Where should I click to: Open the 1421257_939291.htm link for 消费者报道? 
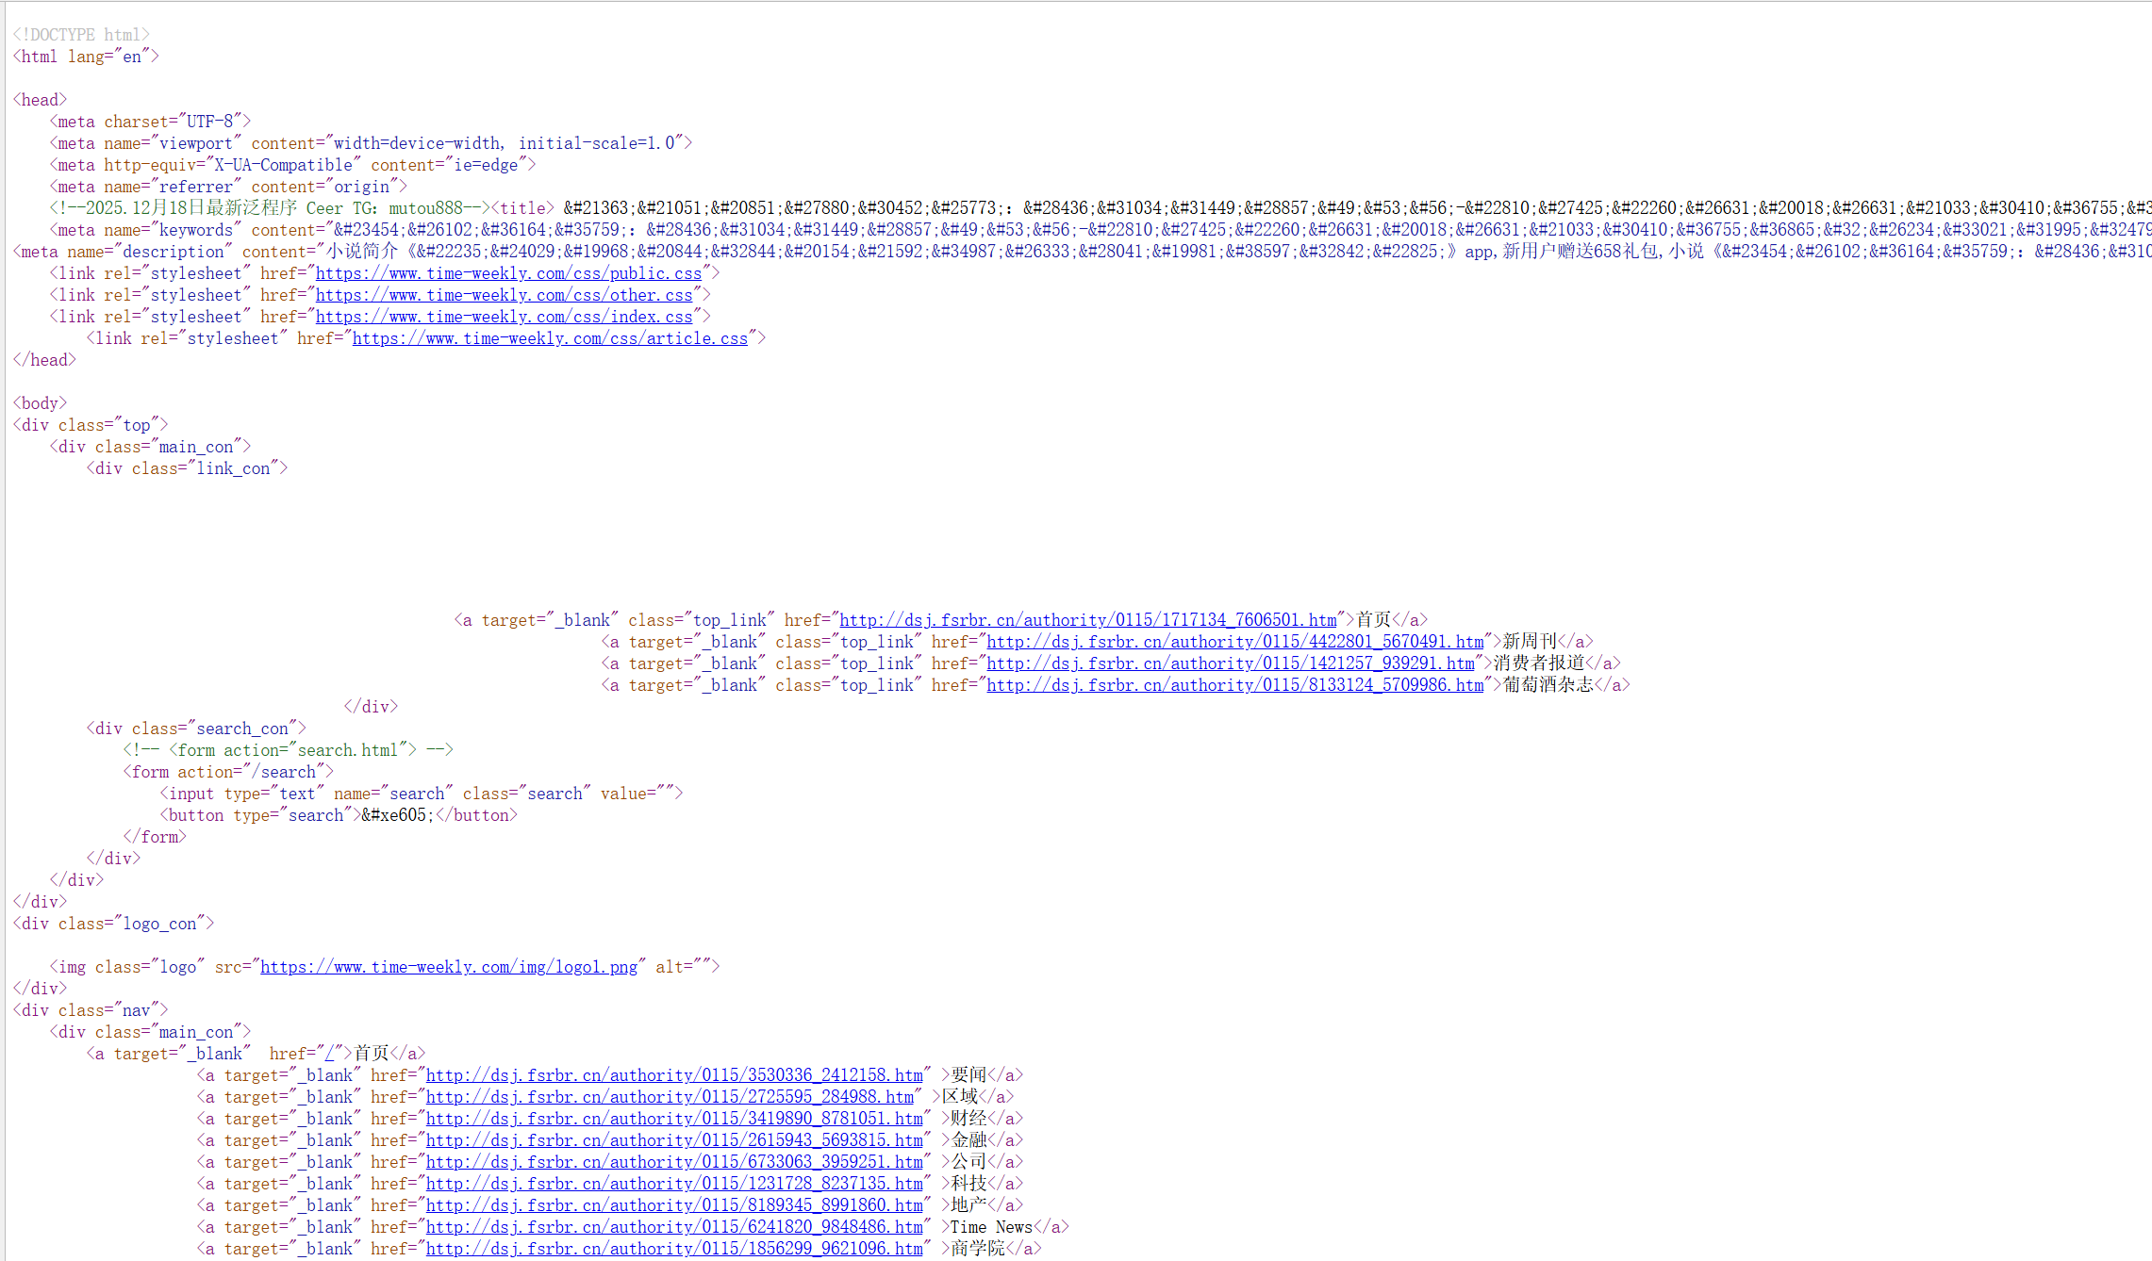[1230, 663]
